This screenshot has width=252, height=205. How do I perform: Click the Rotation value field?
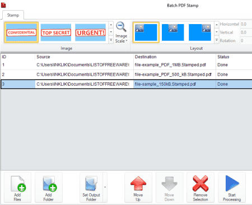(x=246, y=40)
